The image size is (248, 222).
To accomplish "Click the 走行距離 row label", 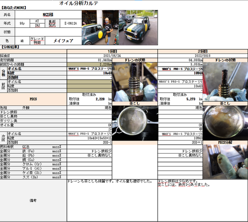I will click(x=33, y=60).
